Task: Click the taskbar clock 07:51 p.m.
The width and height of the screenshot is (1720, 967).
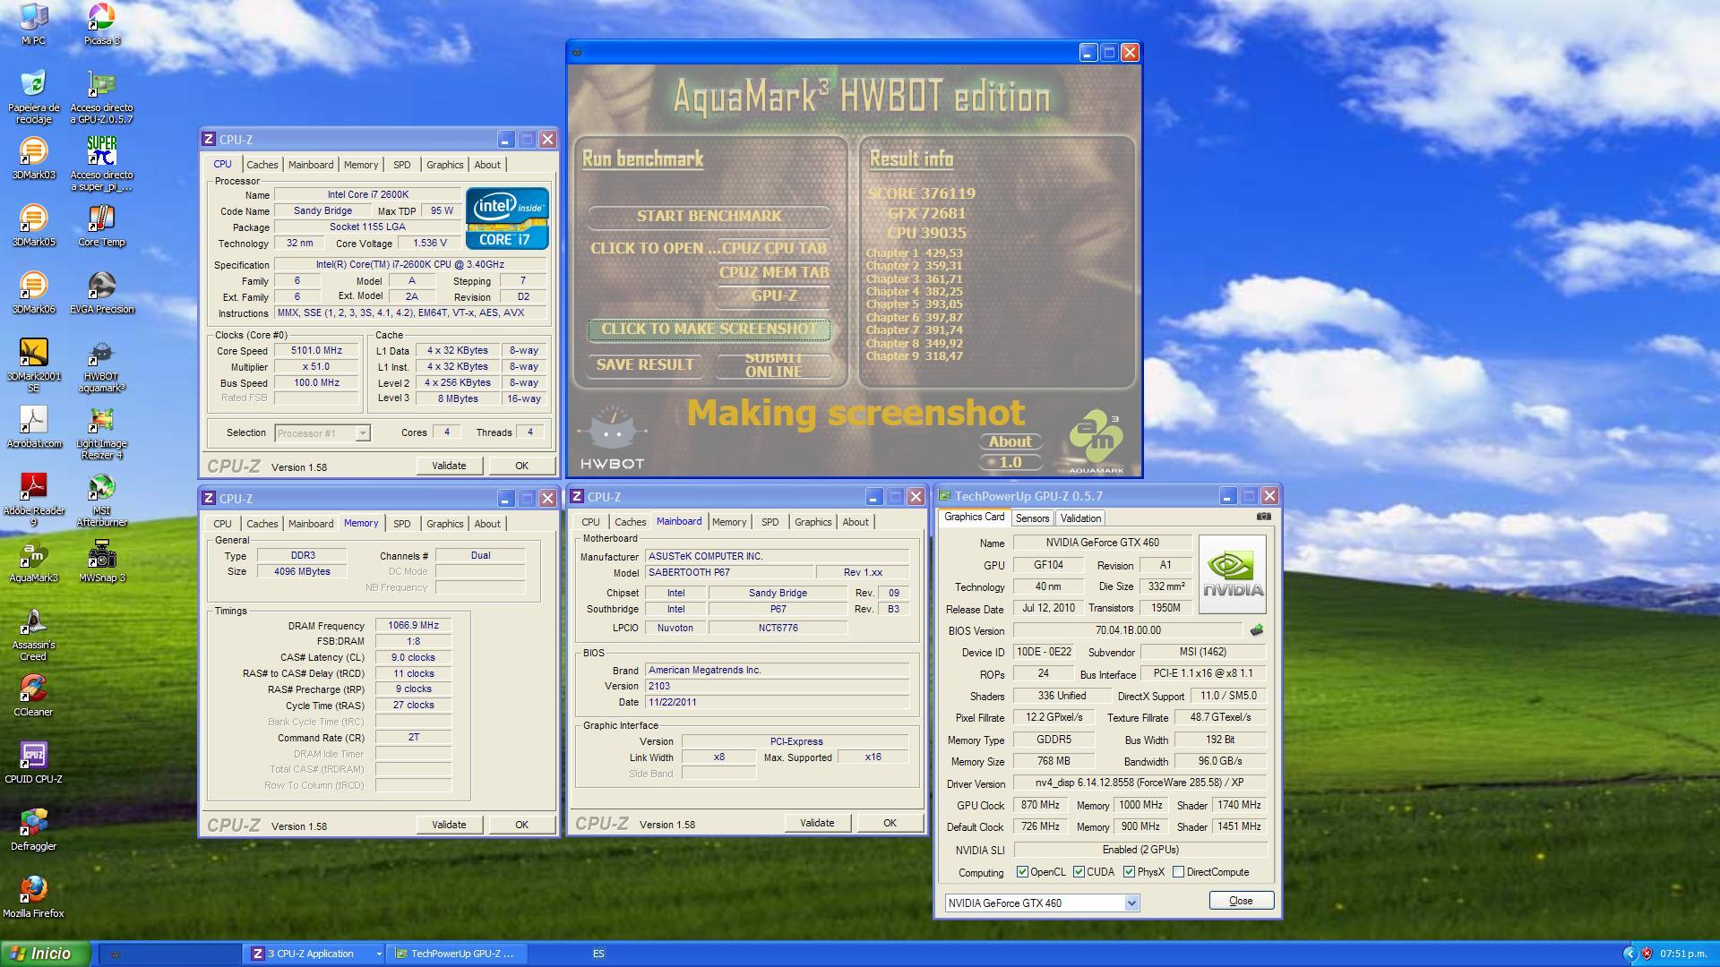Action: click(1683, 954)
